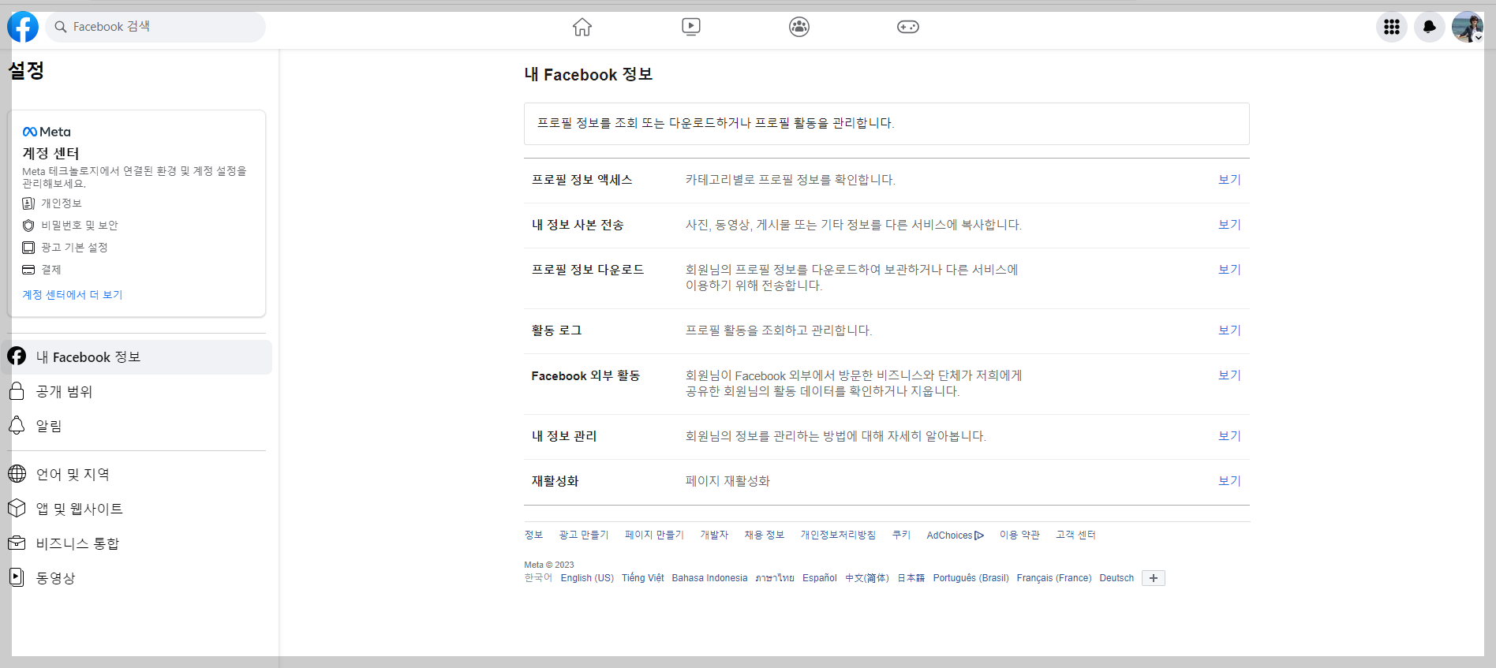
Task: Open the nine-dot menu grid icon
Action: [1392, 27]
